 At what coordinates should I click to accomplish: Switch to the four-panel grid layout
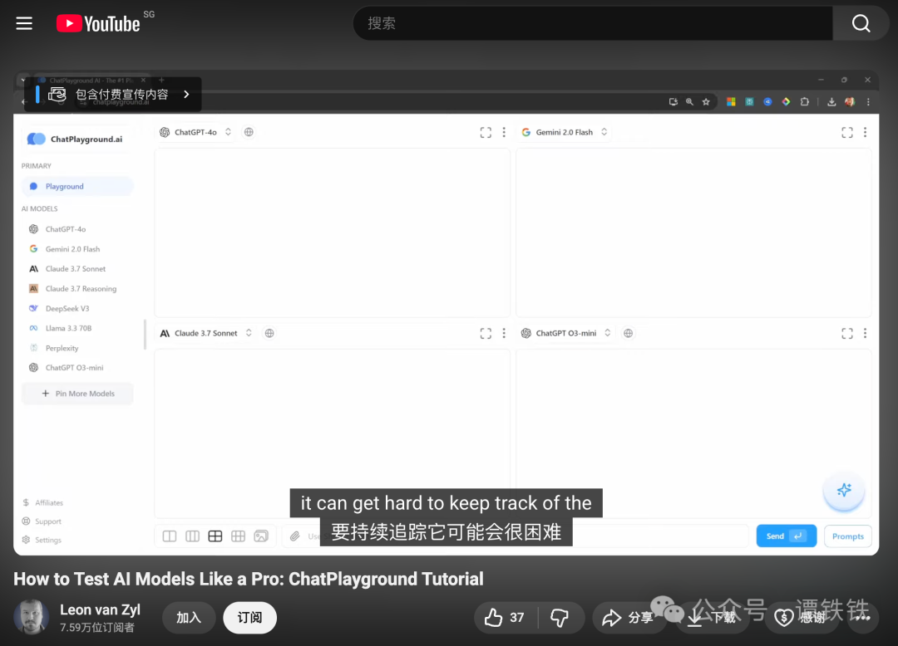click(215, 536)
